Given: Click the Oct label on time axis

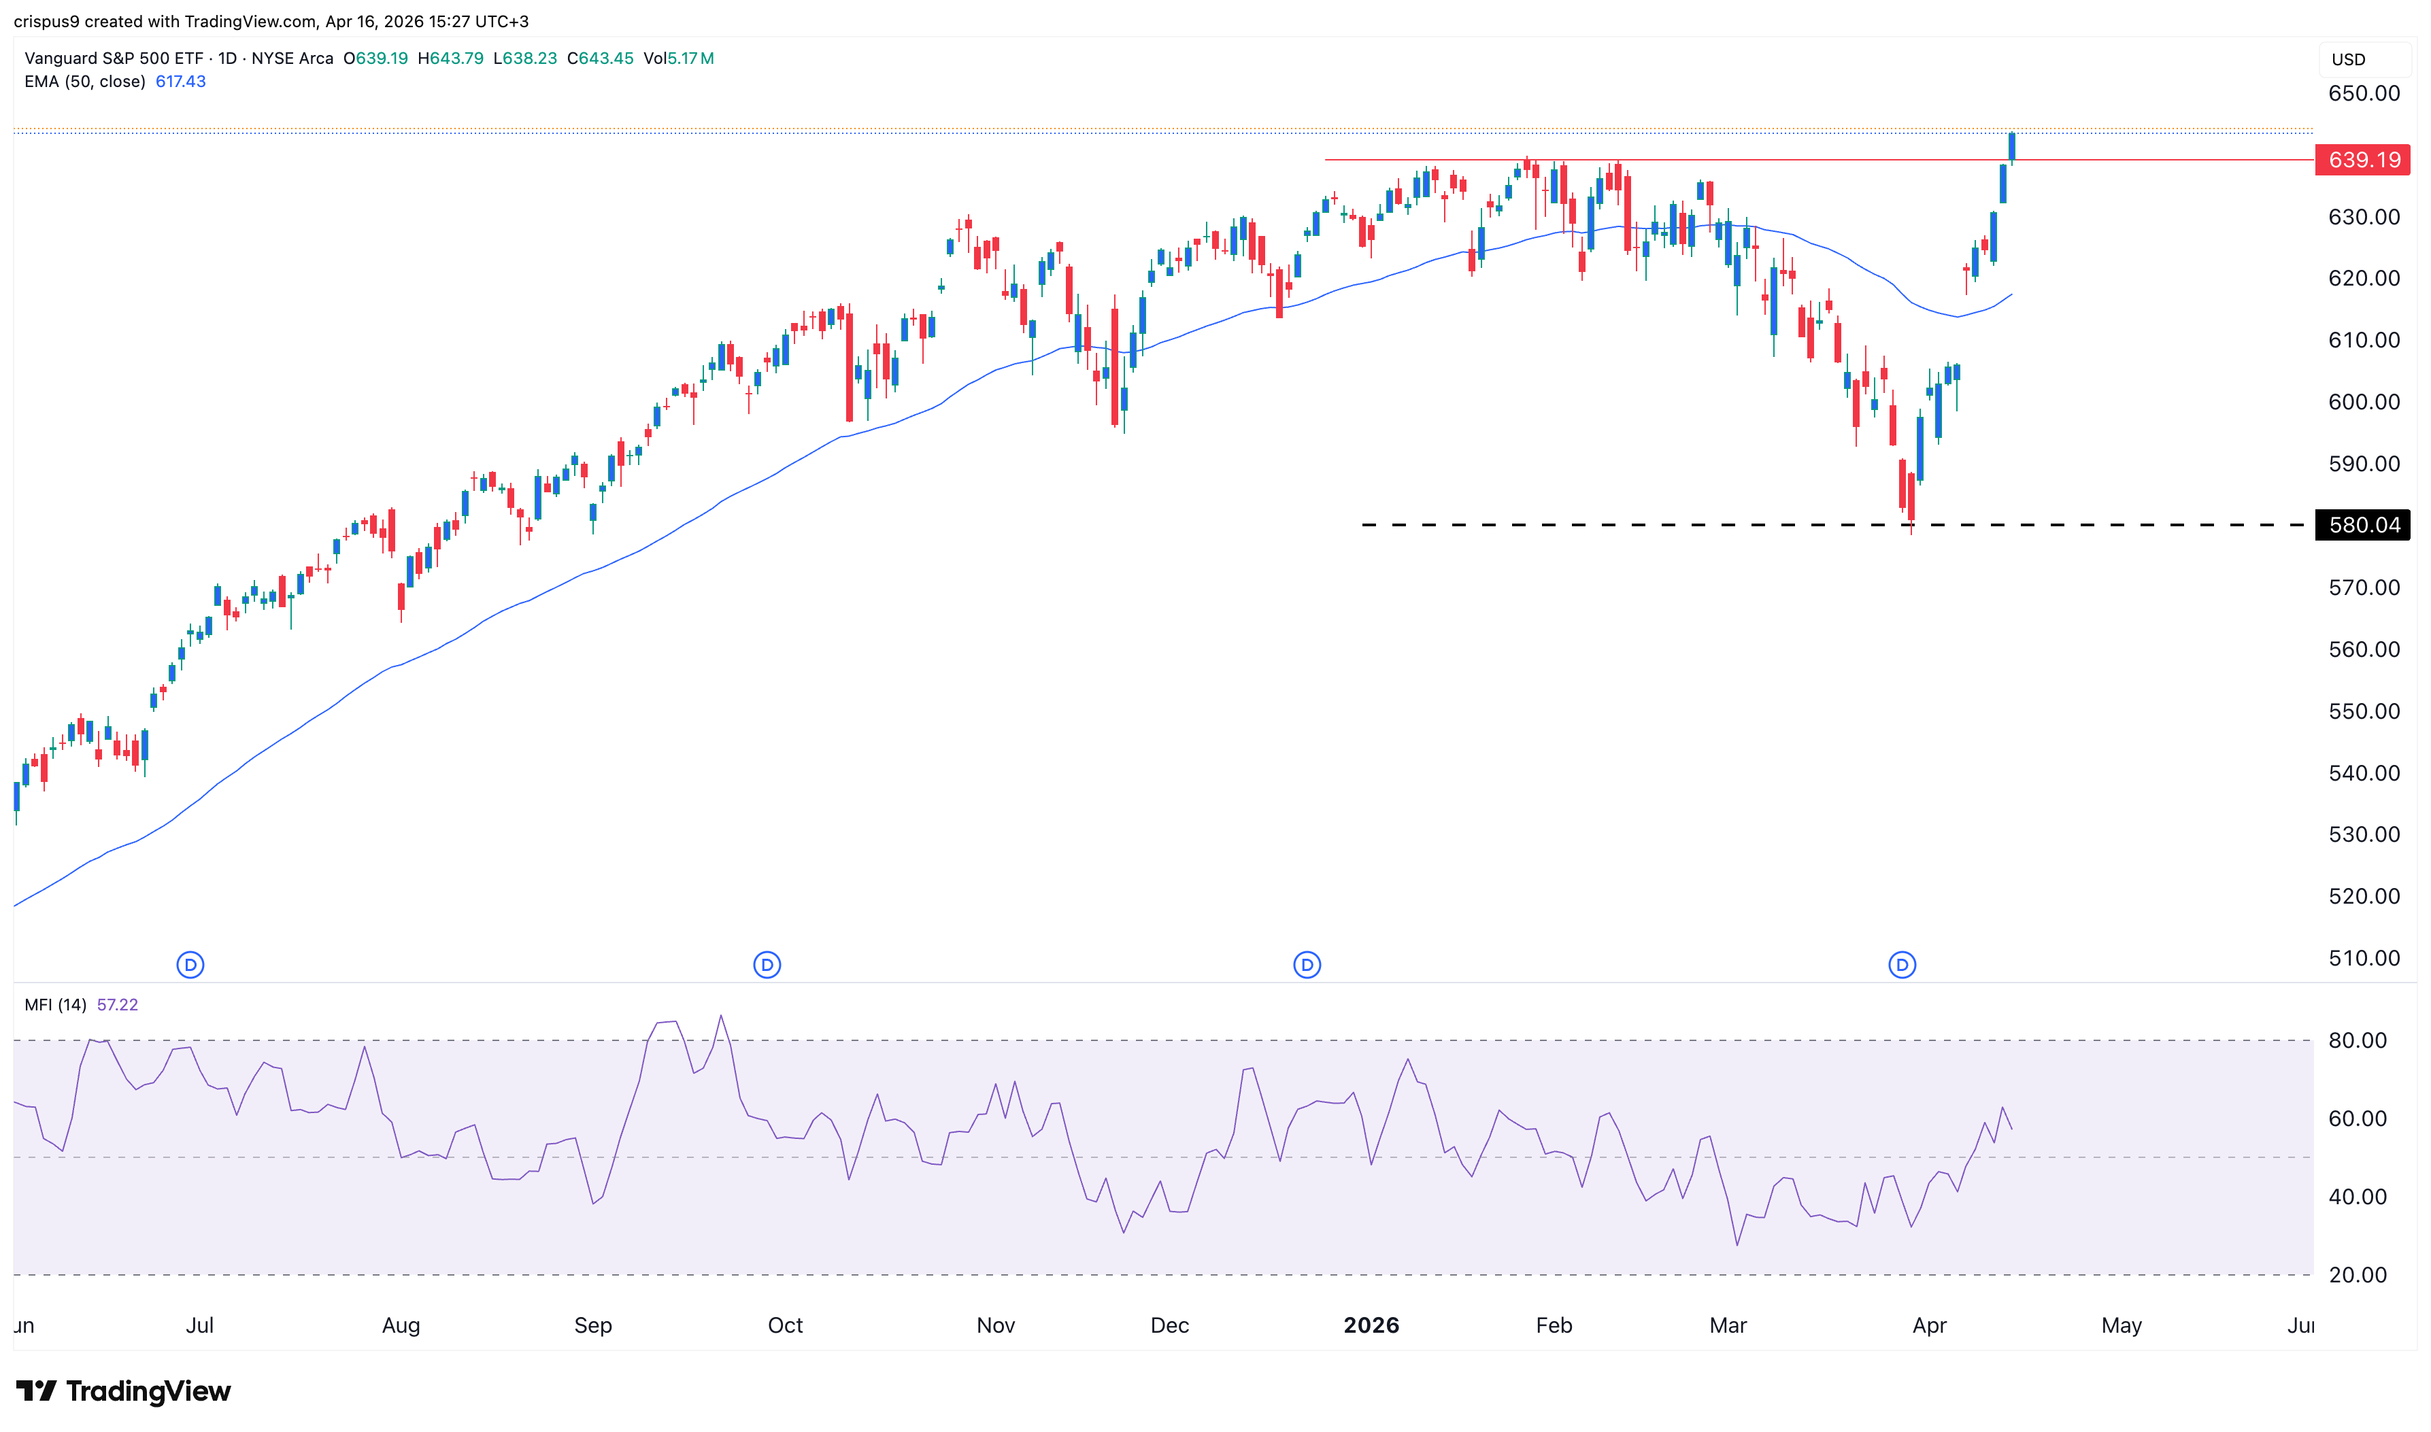Looking at the screenshot, I should pos(784,1325).
